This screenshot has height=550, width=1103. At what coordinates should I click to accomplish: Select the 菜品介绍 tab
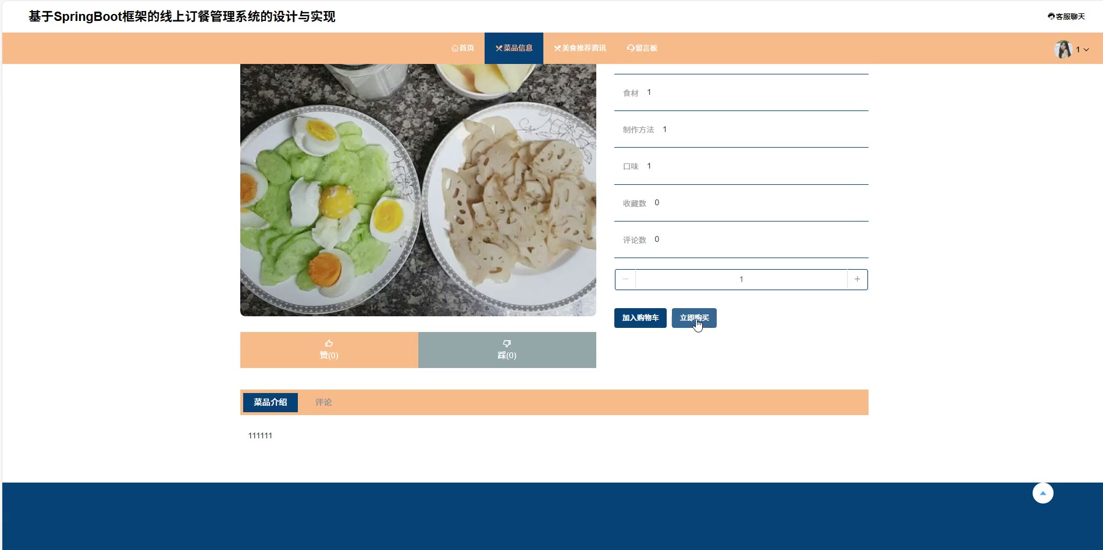pyautogui.click(x=271, y=402)
